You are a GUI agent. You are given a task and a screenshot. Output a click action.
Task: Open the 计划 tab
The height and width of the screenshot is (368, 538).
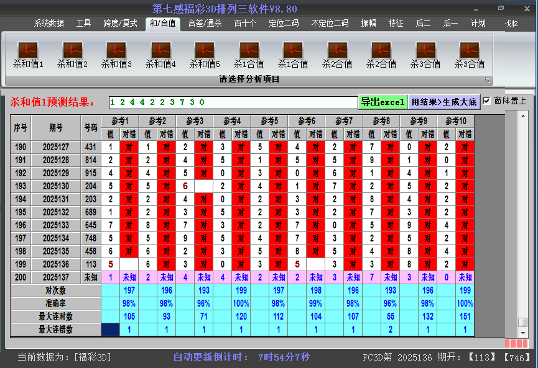tap(478, 24)
